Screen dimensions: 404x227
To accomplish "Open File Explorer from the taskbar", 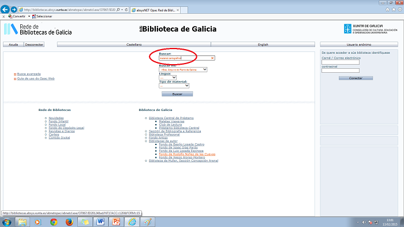I will pyautogui.click(x=23, y=222).
